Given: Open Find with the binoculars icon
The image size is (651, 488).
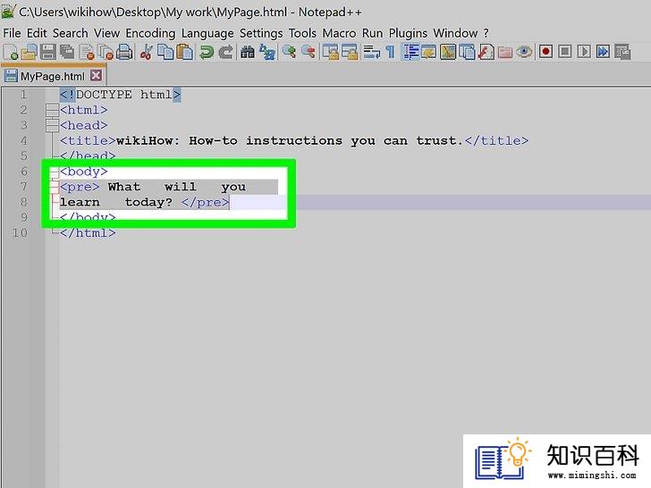Looking at the screenshot, I should [248, 52].
